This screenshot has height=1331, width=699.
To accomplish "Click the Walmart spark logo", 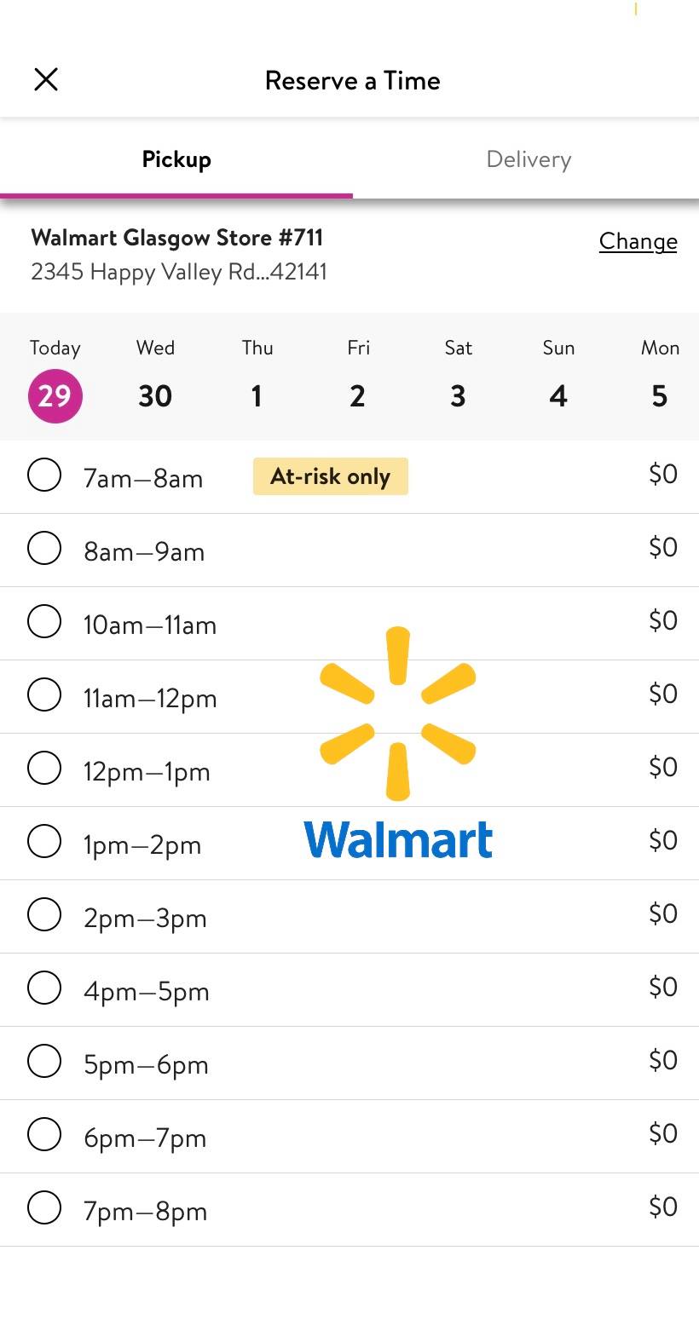I will (397, 714).
